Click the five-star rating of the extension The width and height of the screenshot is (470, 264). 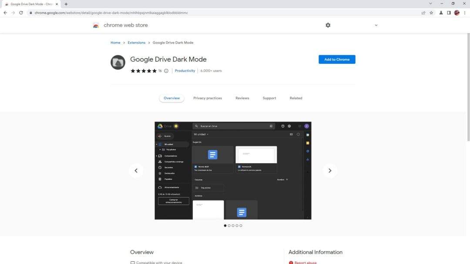point(144,71)
